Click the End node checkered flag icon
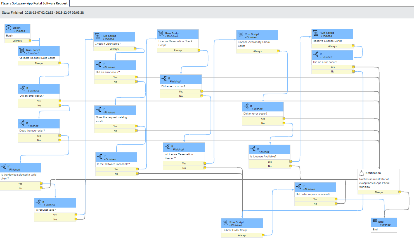414x241 pixels. [x=375, y=221]
